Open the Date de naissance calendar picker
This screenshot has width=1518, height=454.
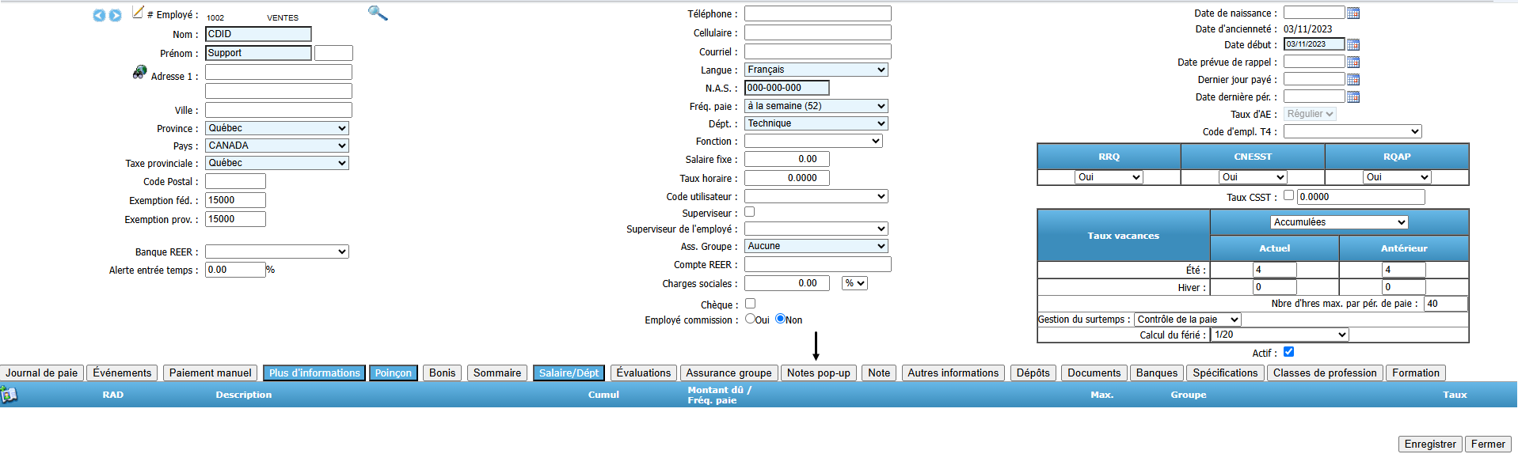(1353, 13)
